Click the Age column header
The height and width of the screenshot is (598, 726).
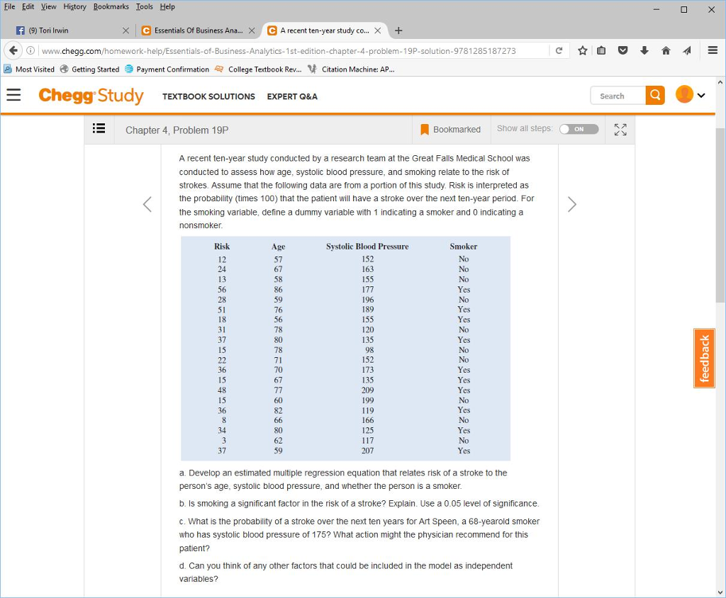click(278, 247)
